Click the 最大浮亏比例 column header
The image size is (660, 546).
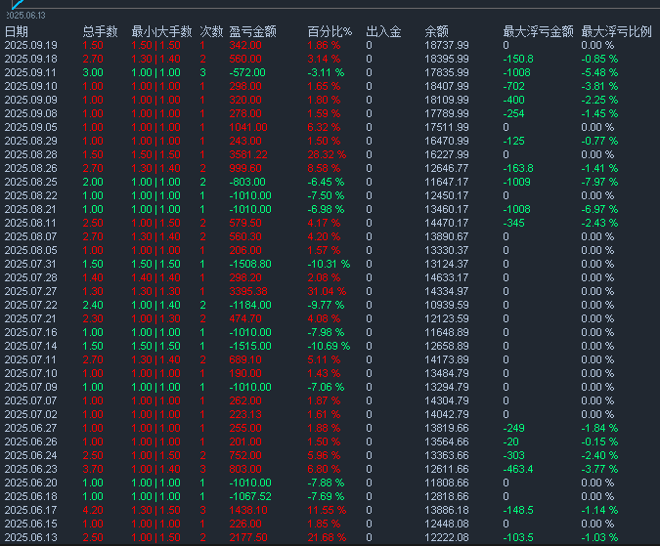pos(616,32)
